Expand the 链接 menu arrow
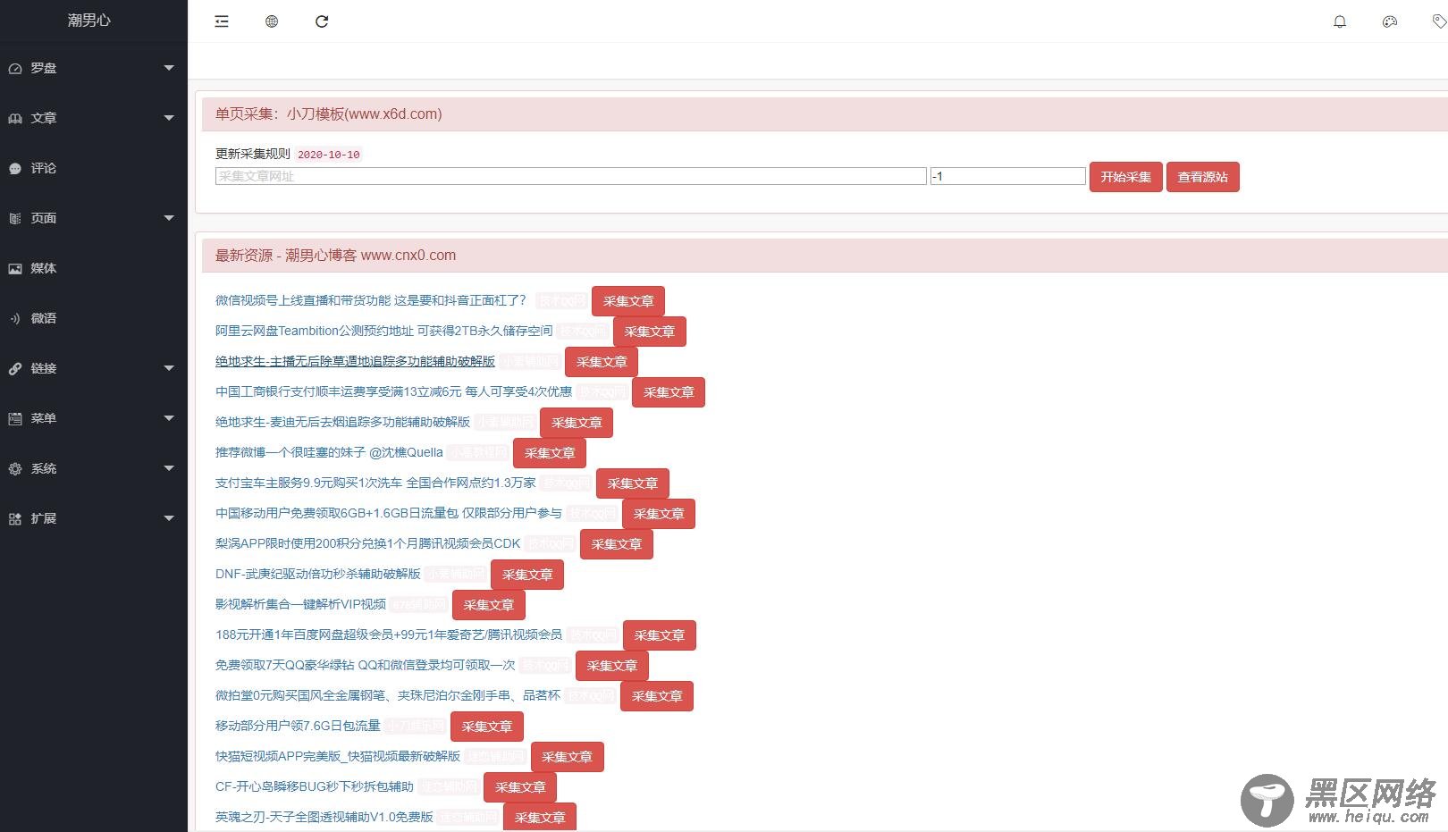 (169, 368)
